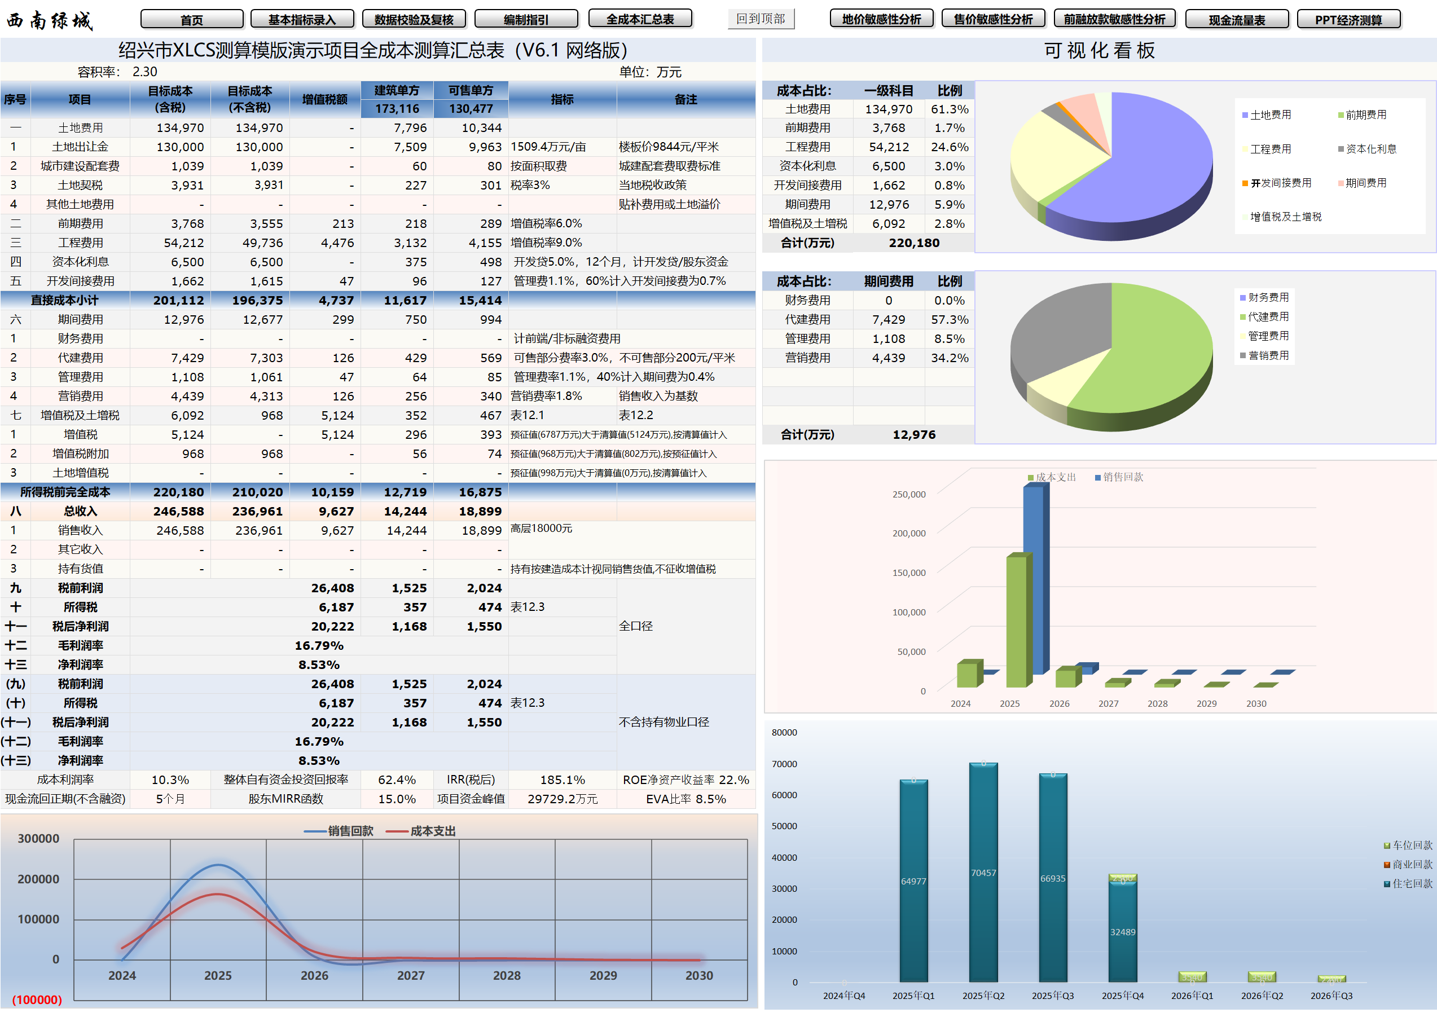Screen dimensions: 1437x1017
Task: Select the 土地出让金 row label
Action: [80, 147]
